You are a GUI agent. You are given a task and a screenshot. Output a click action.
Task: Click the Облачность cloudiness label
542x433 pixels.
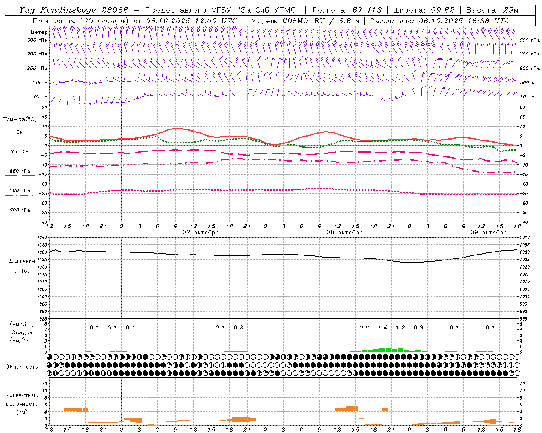point(22,367)
